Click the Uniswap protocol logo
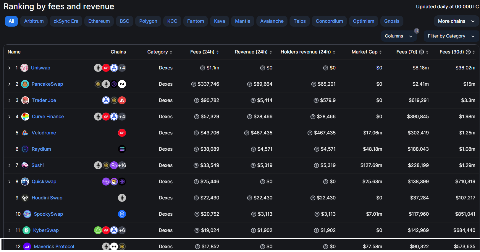480x252 pixels. point(25,68)
